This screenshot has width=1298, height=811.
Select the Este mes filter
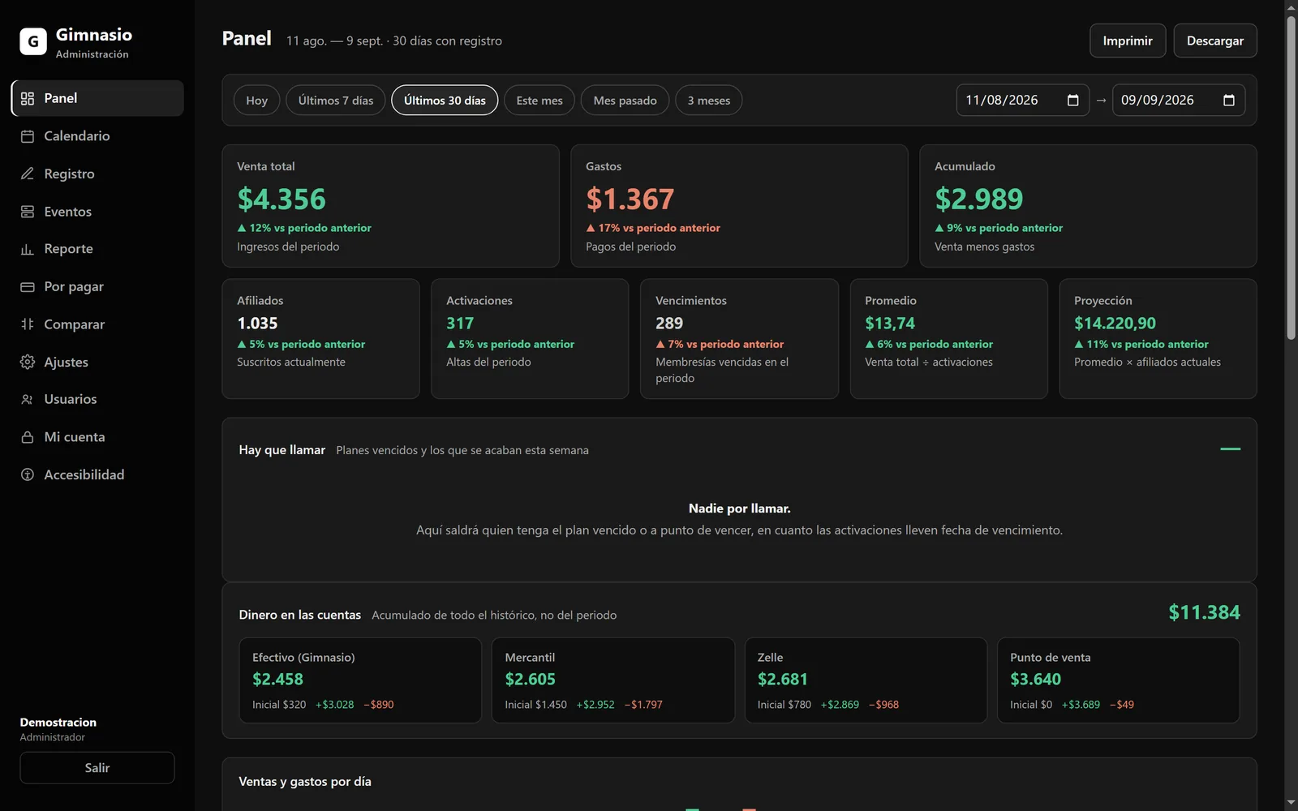[x=539, y=101]
